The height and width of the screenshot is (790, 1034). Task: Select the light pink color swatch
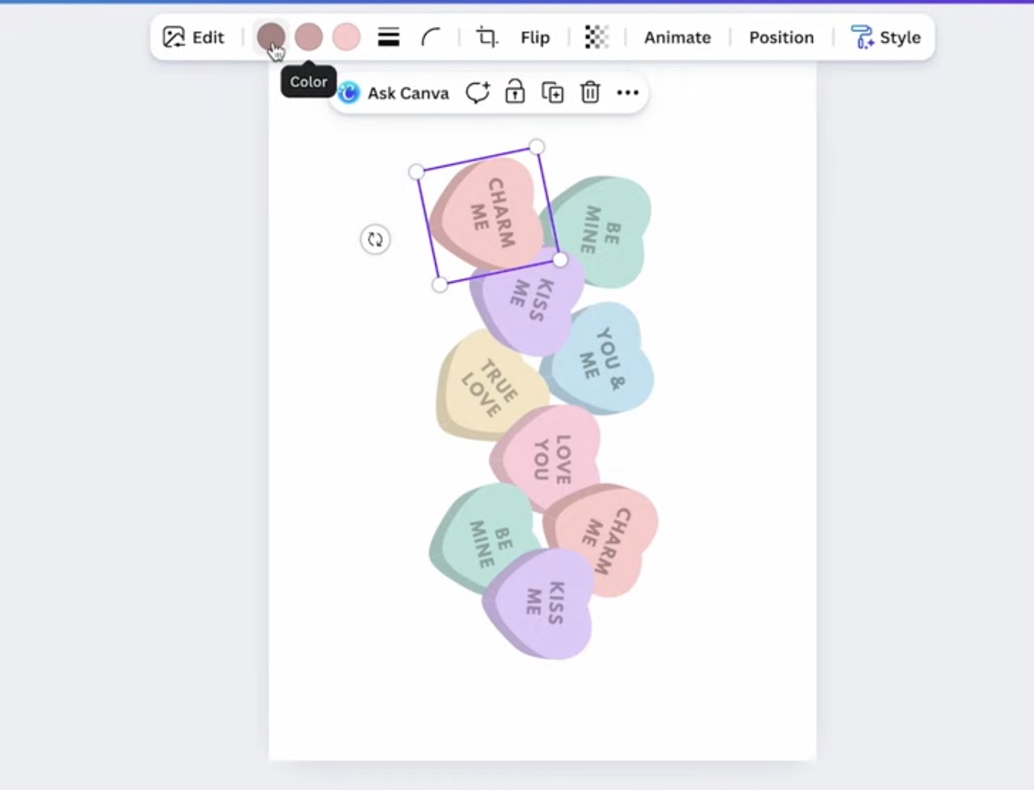pyautogui.click(x=346, y=37)
